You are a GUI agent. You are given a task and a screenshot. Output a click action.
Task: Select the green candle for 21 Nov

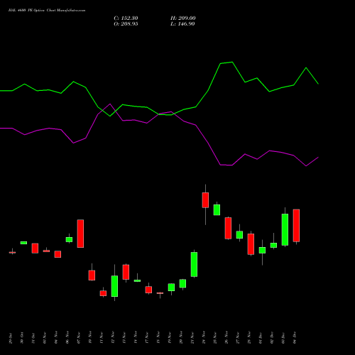pyautogui.click(x=194, y=264)
